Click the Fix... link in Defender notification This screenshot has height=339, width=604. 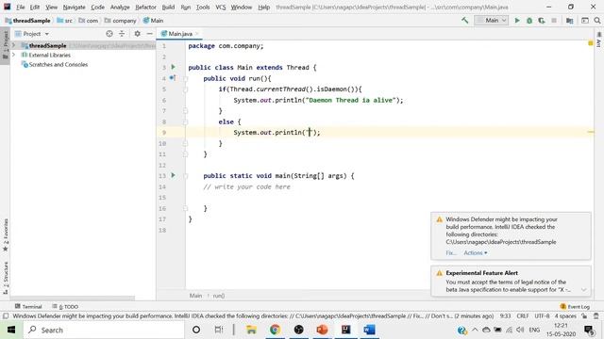451,253
